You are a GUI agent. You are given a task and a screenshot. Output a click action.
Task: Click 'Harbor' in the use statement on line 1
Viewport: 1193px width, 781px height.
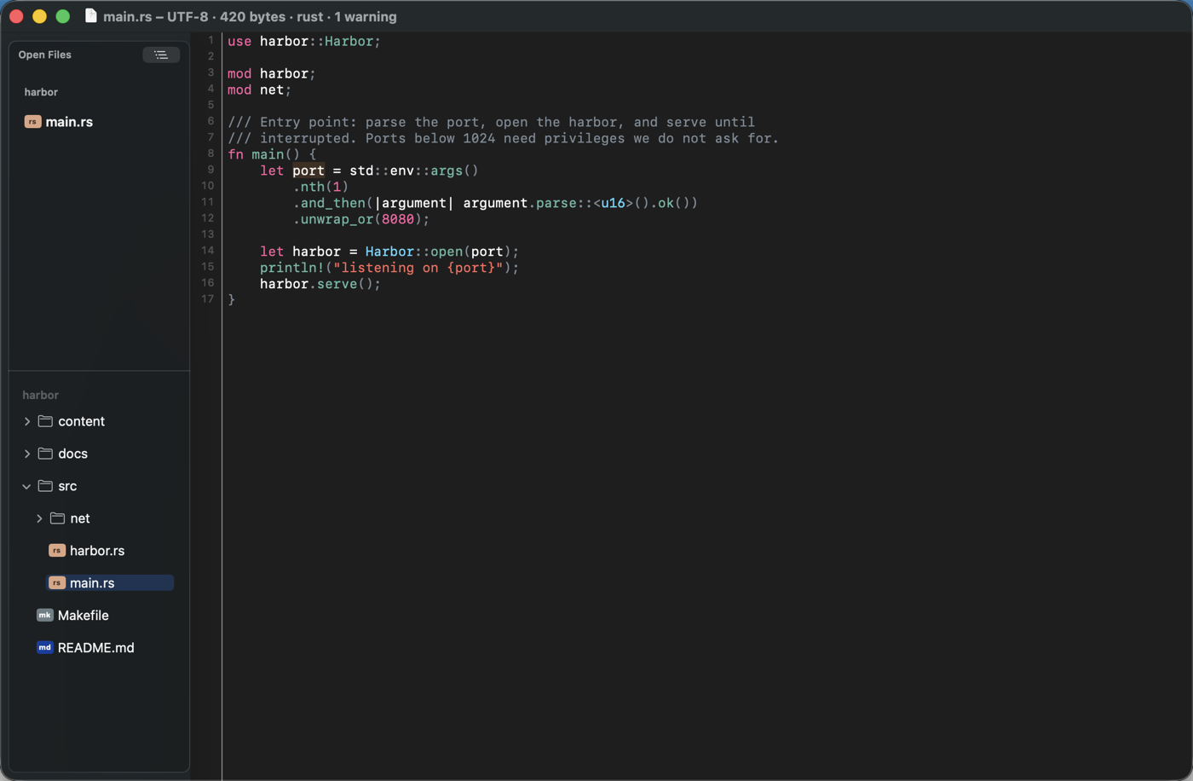click(349, 41)
